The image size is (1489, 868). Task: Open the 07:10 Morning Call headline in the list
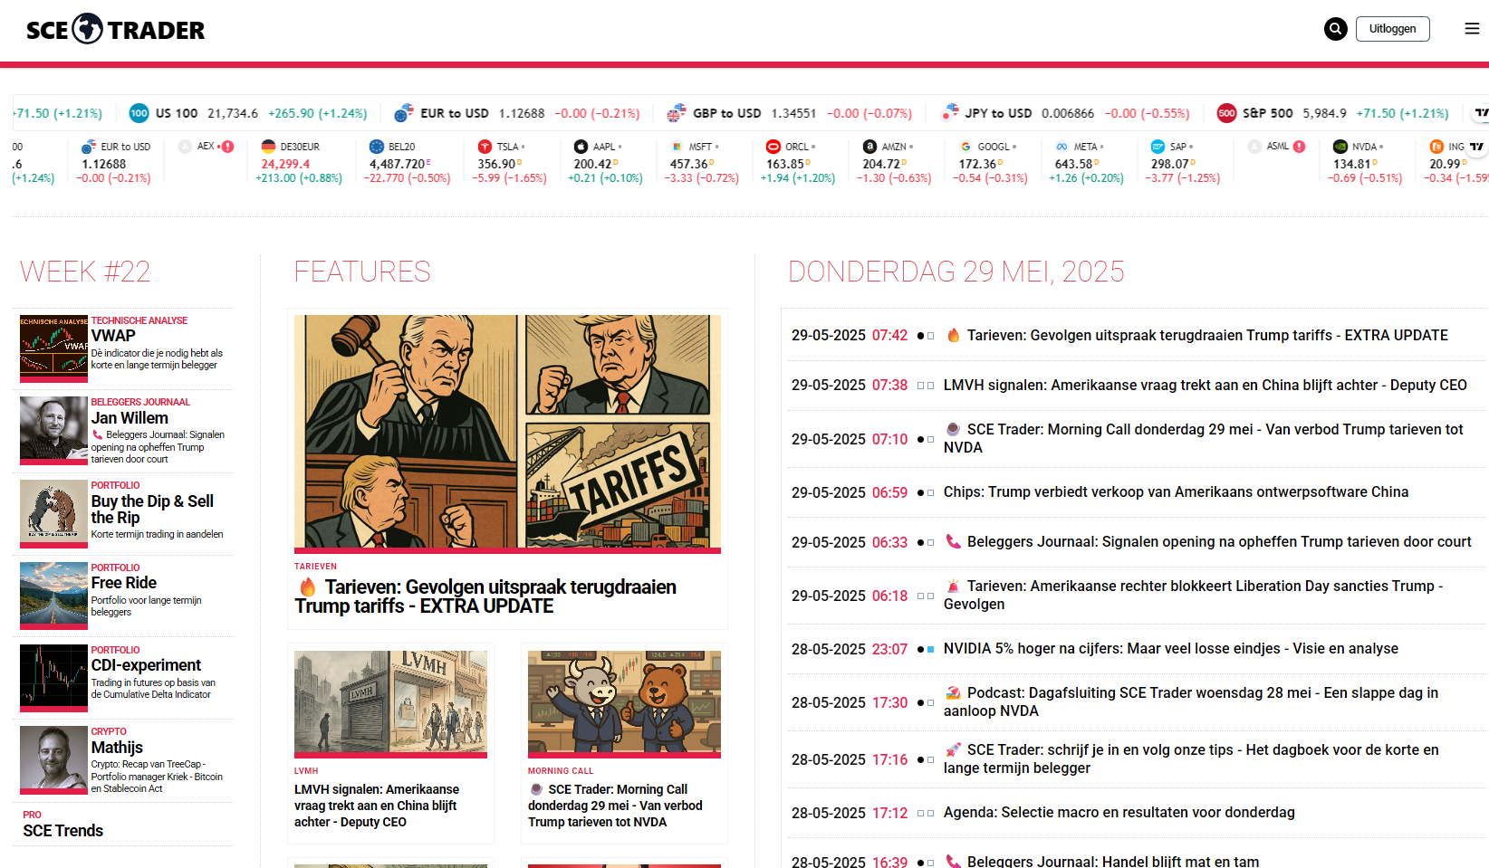click(1204, 438)
